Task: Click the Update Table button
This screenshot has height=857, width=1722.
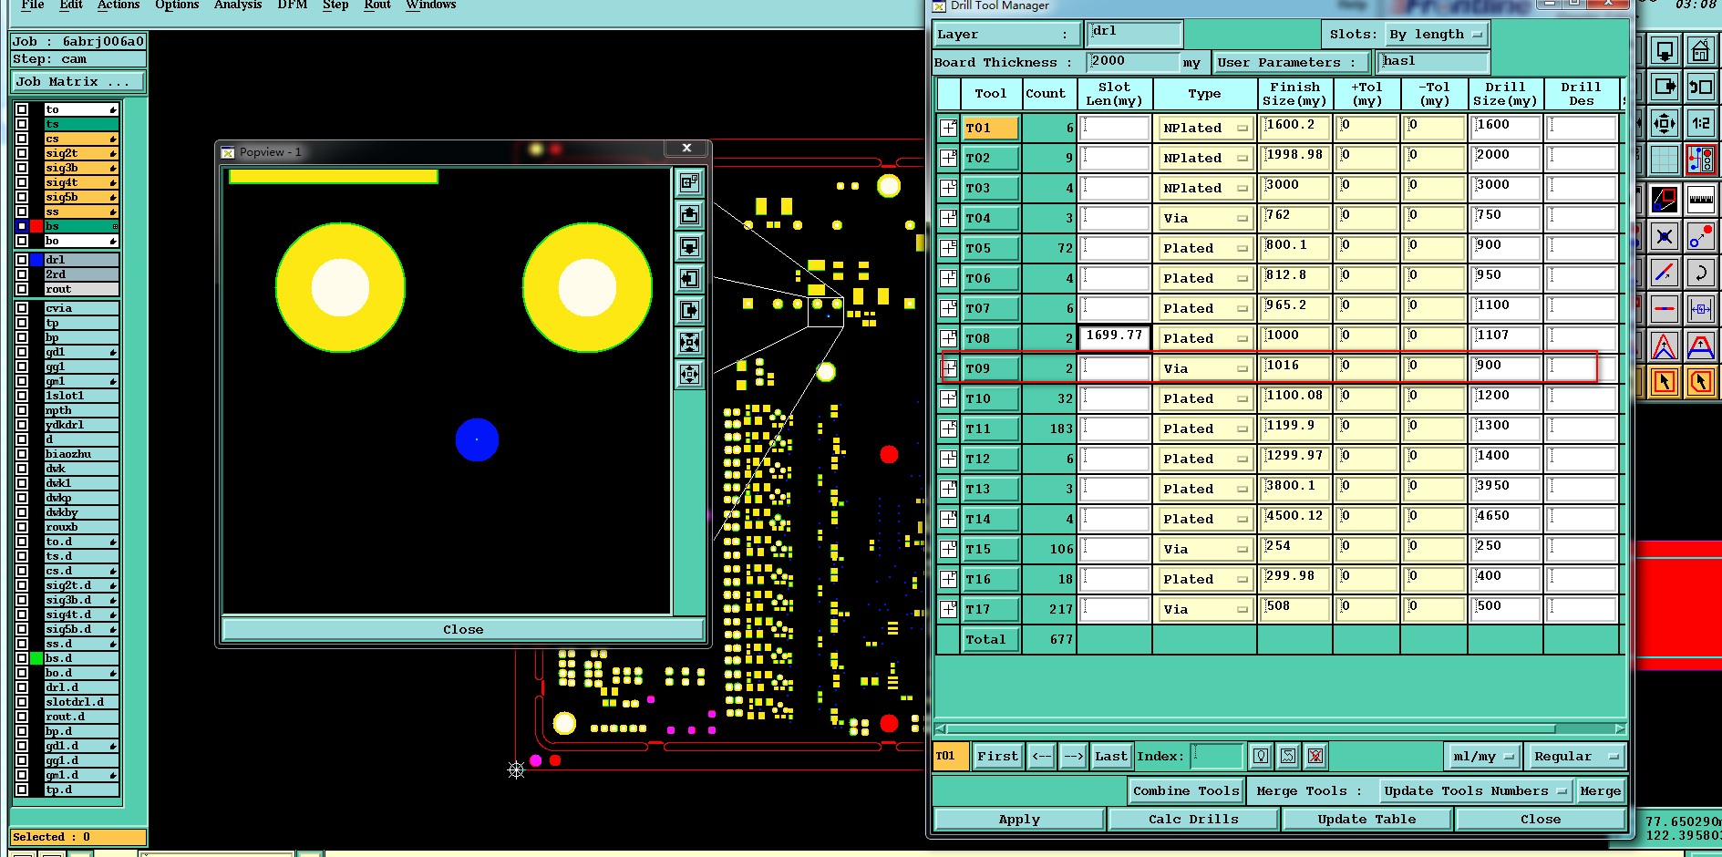Action: [x=1366, y=820]
